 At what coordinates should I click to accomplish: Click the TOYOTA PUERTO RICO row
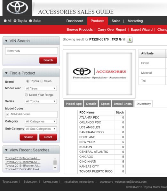[102, 171]
